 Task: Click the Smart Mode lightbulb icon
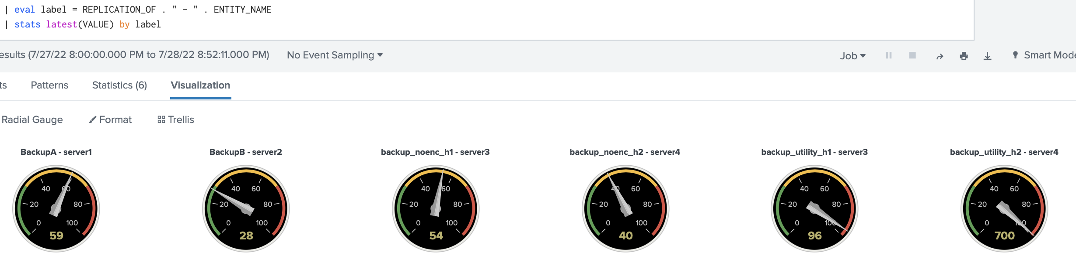(x=1015, y=55)
